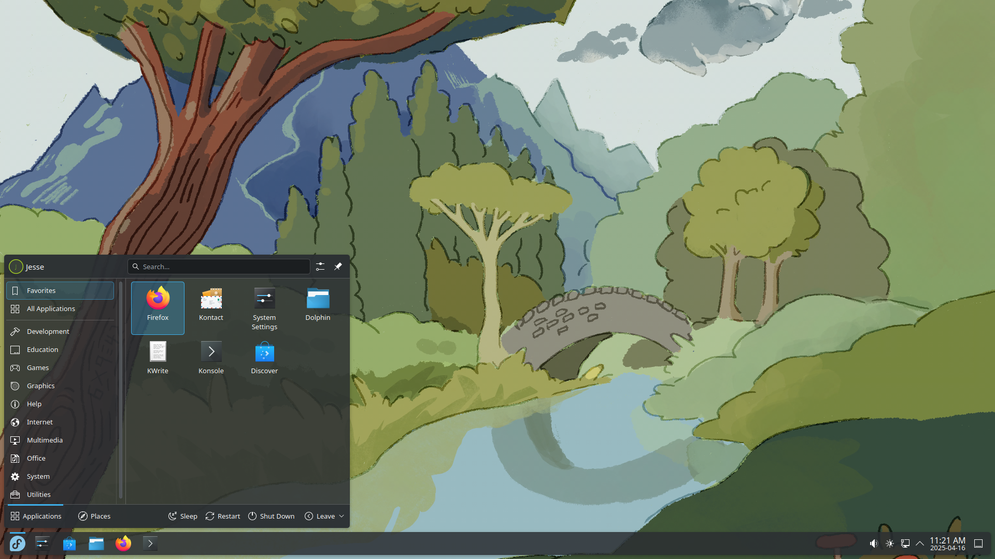
Task: Click the Sleep button
Action: (x=183, y=516)
